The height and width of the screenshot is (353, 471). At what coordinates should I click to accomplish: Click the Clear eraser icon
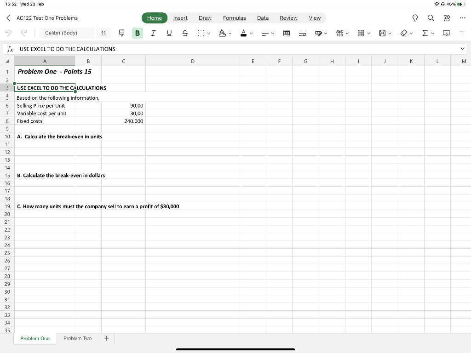pyautogui.click(x=404, y=33)
